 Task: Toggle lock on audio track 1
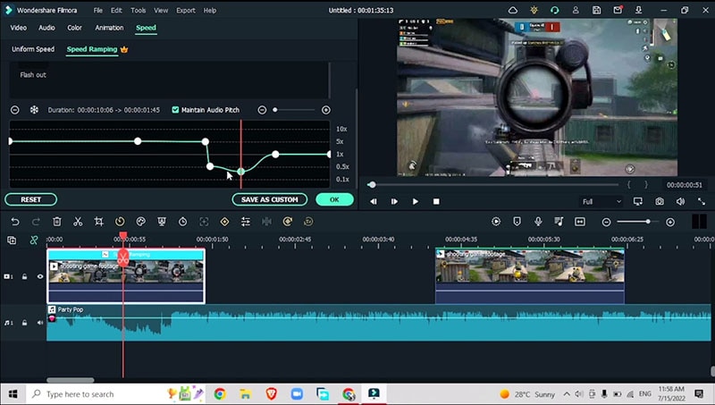[x=25, y=323]
